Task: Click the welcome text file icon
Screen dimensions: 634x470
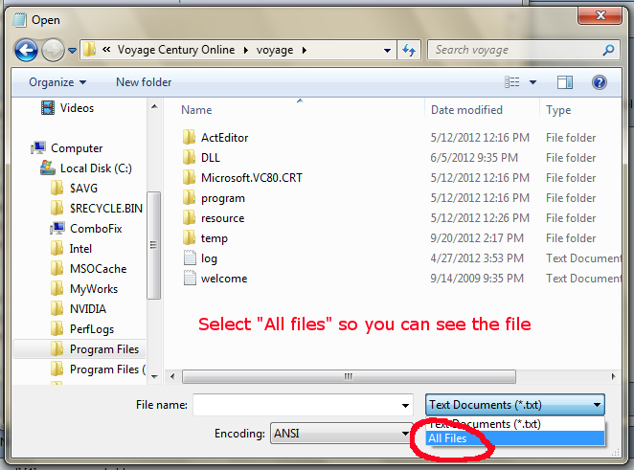Action: tap(190, 278)
